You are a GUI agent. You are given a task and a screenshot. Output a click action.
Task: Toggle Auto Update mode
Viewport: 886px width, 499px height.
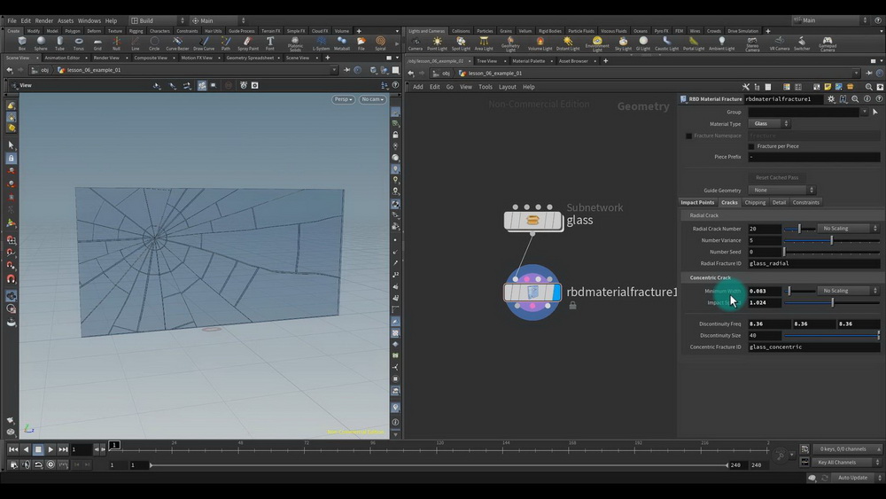pos(857,478)
